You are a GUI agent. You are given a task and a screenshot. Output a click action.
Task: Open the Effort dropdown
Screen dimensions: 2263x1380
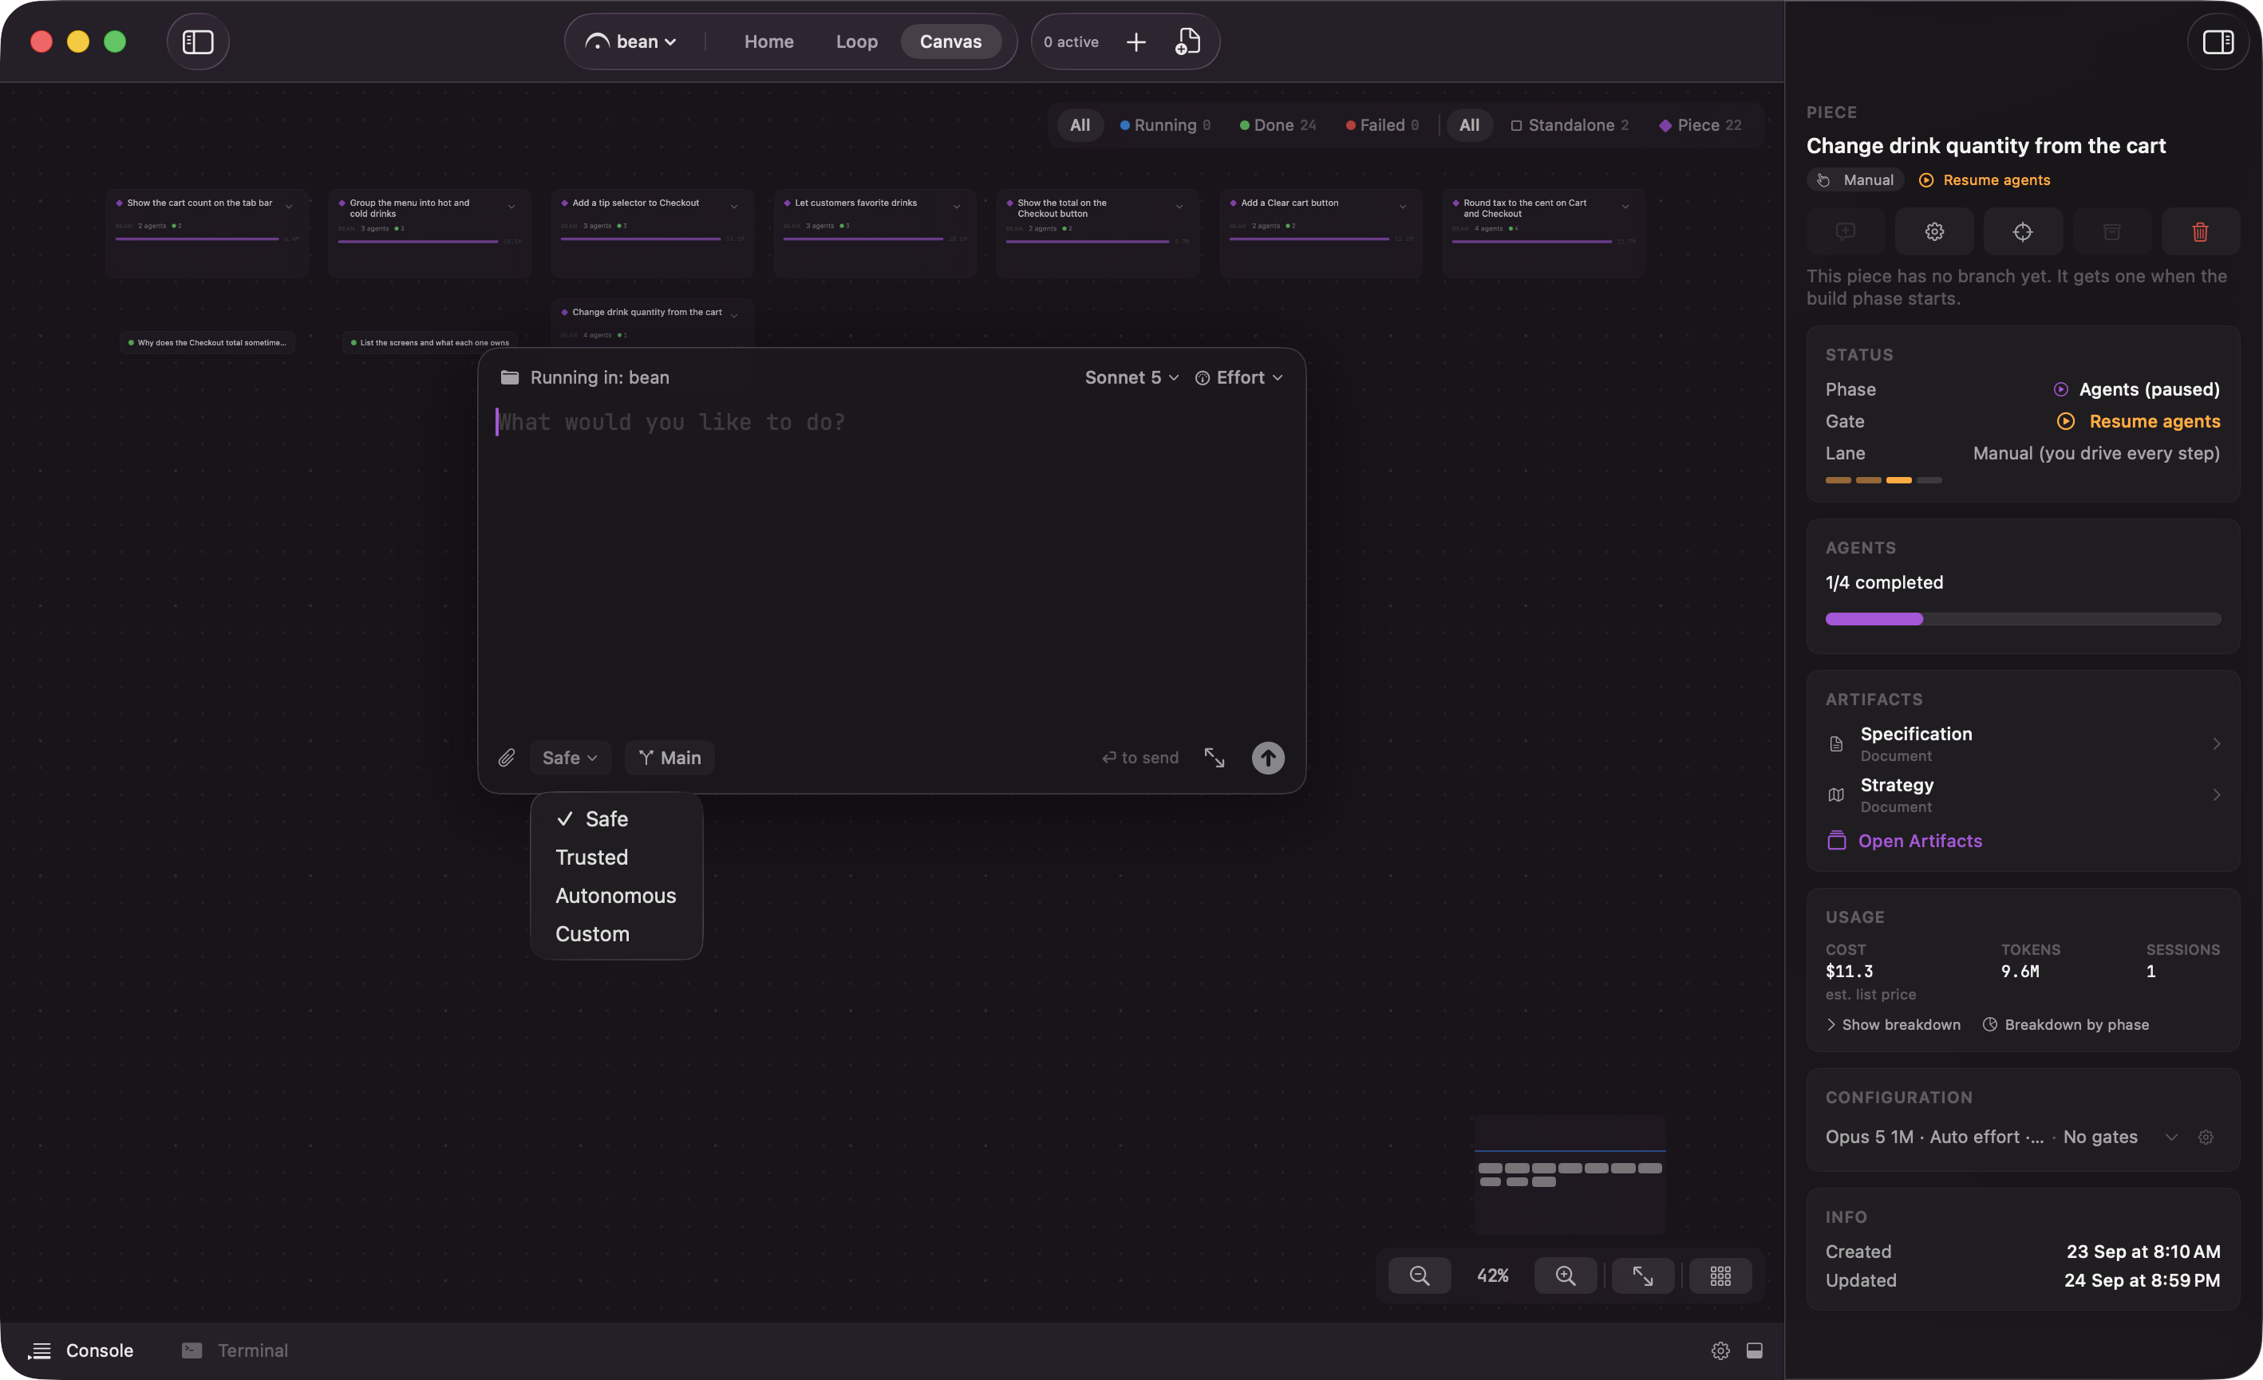click(1239, 377)
